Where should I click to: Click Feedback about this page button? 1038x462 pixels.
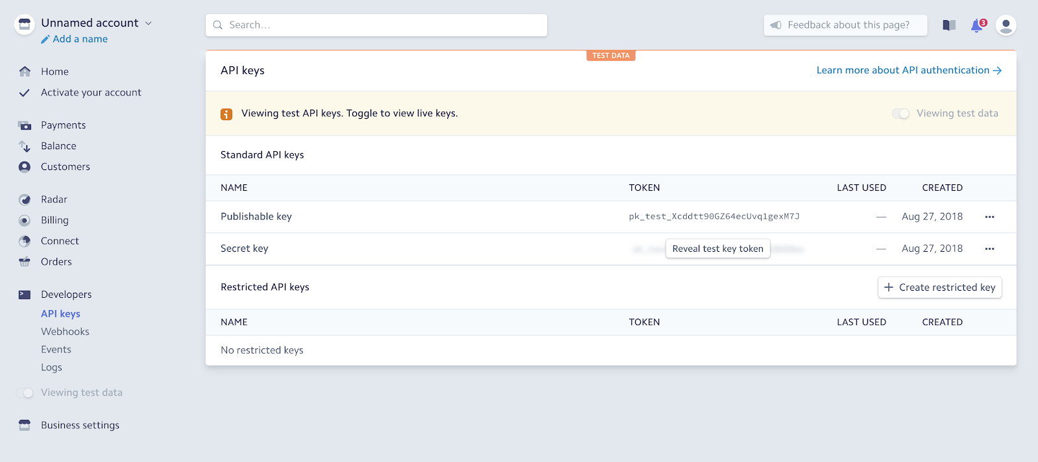tap(845, 25)
